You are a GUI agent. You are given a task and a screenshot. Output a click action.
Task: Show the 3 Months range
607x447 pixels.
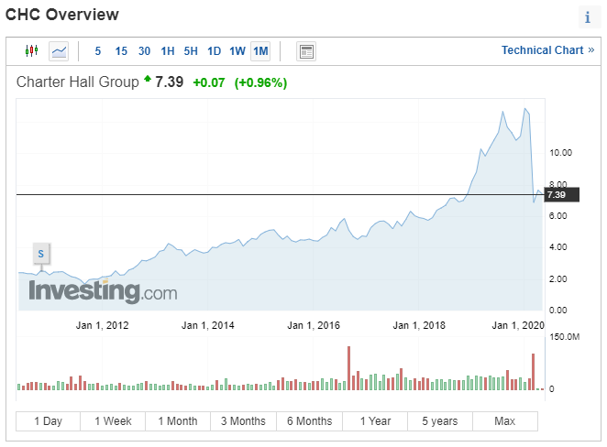pos(243,421)
